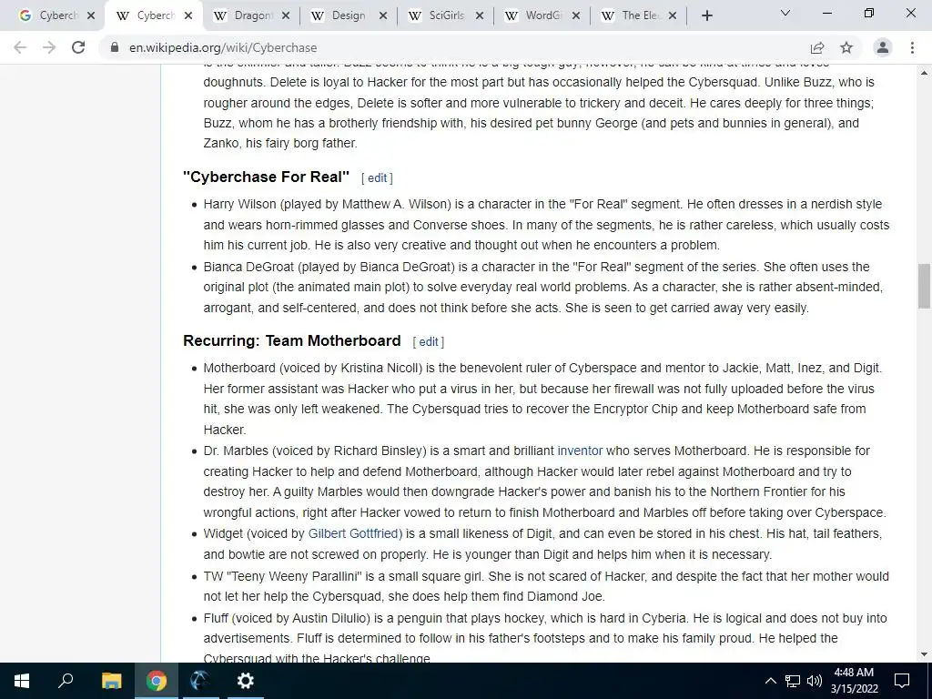Expand the tab search chevron
This screenshot has width=932, height=699.
785,13
